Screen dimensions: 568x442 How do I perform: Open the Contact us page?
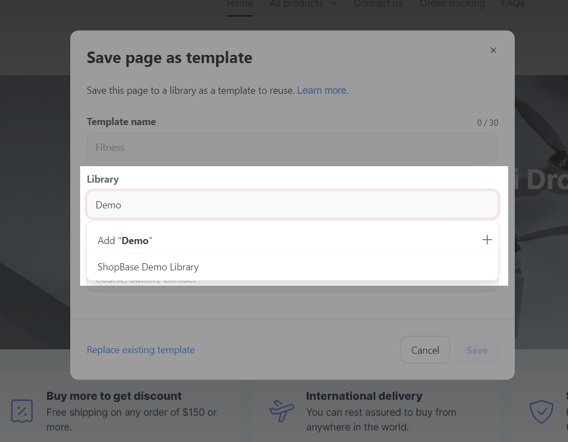[378, 4]
